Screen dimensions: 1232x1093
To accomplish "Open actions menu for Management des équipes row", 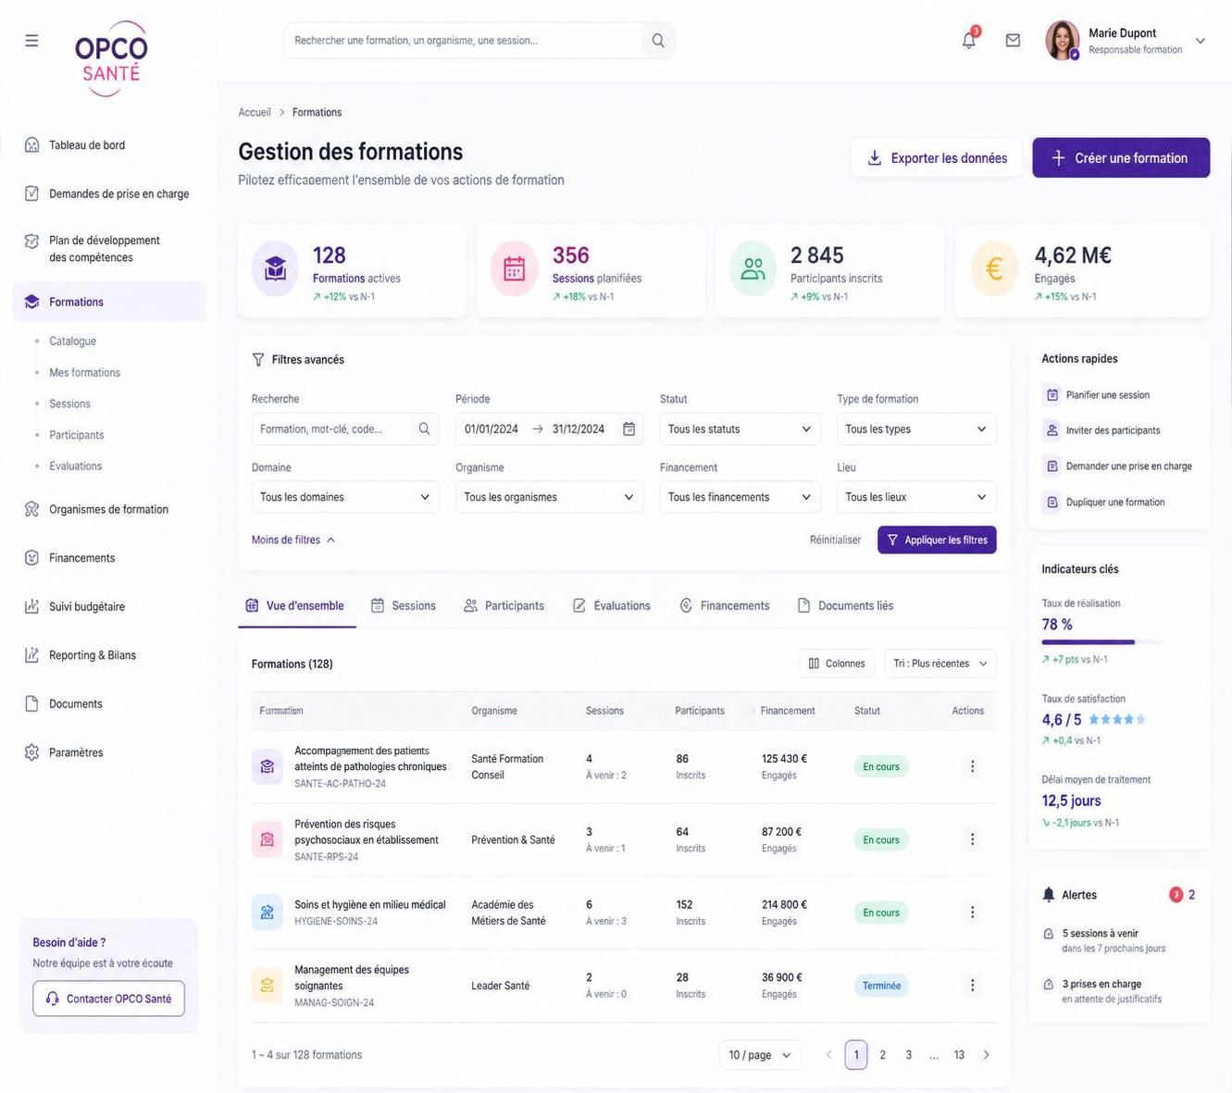I will pos(972,986).
